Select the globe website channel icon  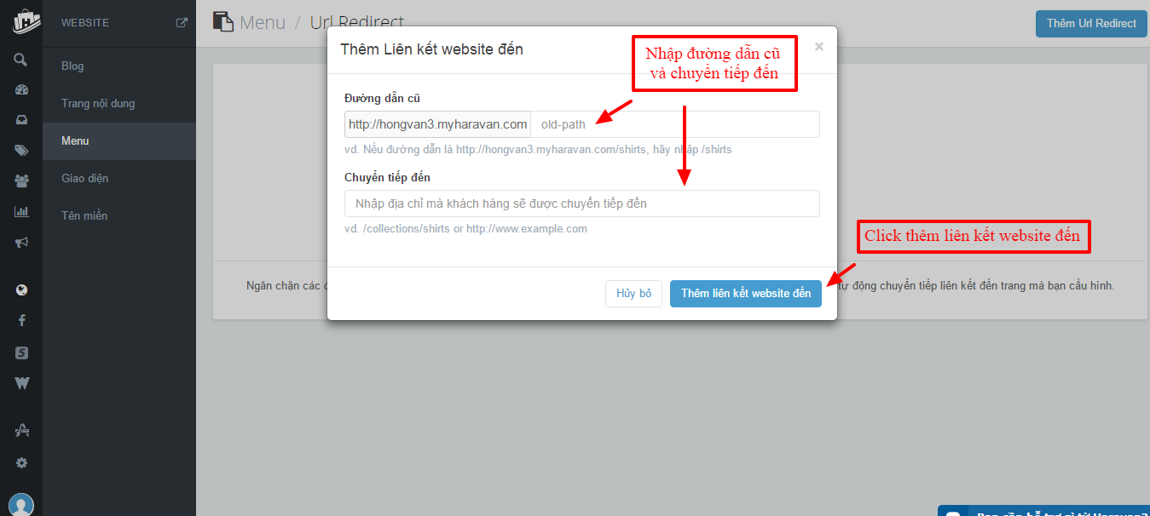point(21,290)
